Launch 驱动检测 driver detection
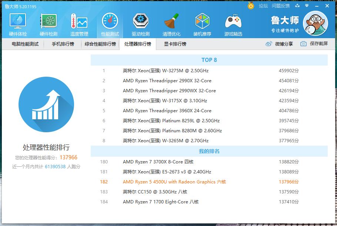The image size is (337, 226). (140, 23)
